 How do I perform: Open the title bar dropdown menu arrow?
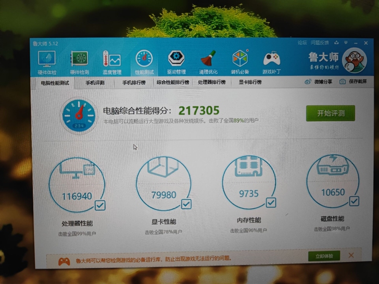click(346, 43)
